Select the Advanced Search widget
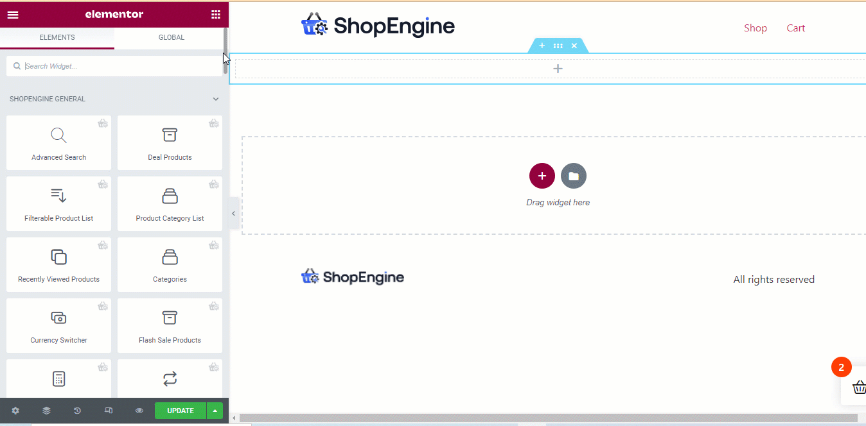 (58, 142)
